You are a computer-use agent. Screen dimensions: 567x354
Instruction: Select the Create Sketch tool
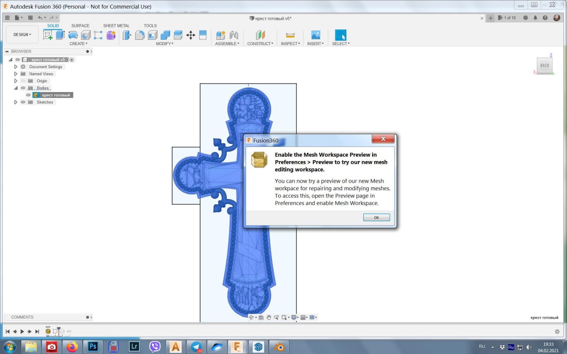coord(48,35)
